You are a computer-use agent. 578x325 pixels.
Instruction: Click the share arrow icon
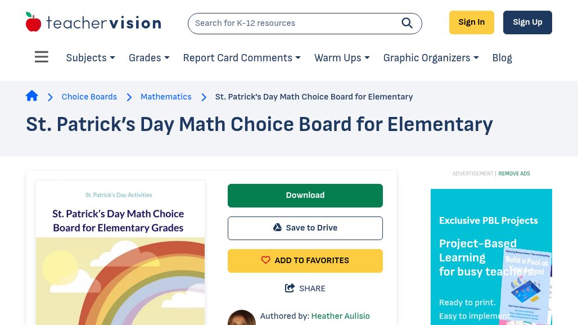pyautogui.click(x=290, y=288)
